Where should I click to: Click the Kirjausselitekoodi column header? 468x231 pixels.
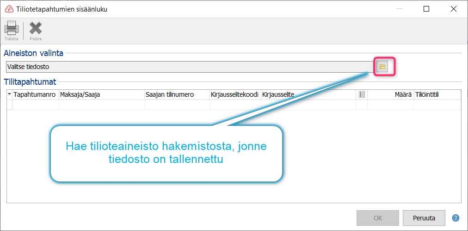pyautogui.click(x=235, y=95)
